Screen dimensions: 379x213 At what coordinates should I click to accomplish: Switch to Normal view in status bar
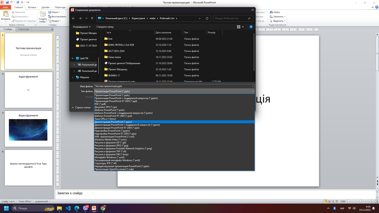[326, 201]
